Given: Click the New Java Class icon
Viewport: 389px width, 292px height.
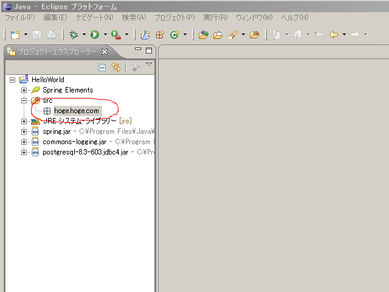Looking at the screenshot, I should pyautogui.click(x=174, y=35).
